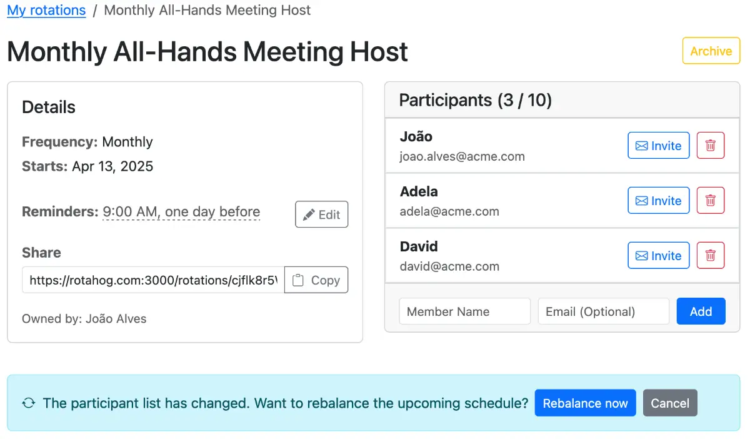Click João's email address

pos(462,157)
